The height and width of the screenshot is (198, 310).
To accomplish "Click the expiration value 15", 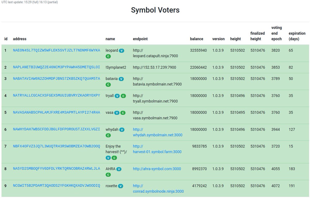I will 291,146.
